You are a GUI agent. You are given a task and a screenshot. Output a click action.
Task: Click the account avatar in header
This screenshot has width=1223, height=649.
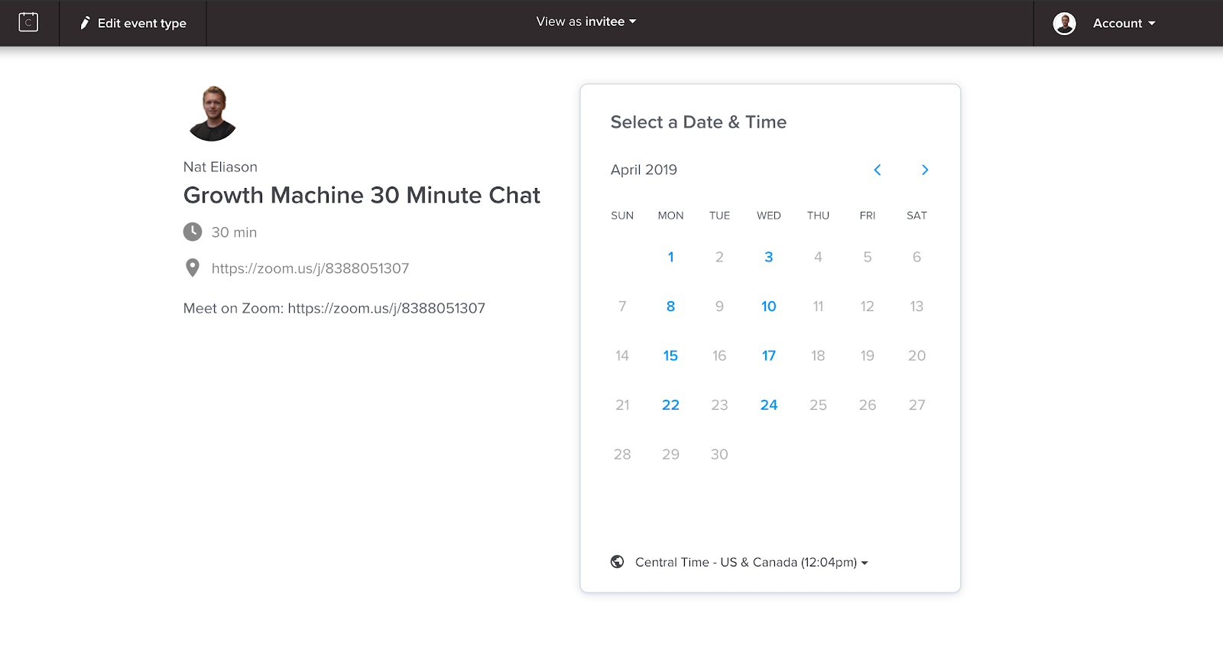[1064, 23]
